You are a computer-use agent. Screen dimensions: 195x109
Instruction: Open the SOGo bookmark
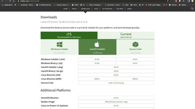pos(75,5)
